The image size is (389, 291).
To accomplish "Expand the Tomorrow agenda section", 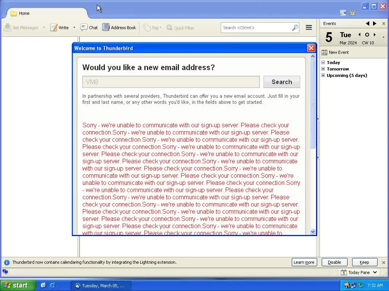I will (323, 69).
